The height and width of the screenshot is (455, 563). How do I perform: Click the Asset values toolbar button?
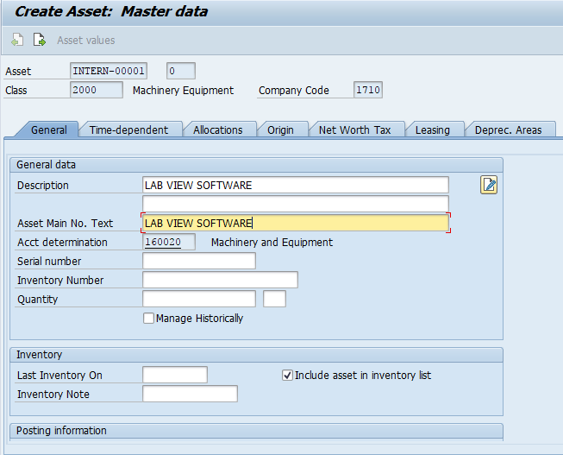[85, 40]
